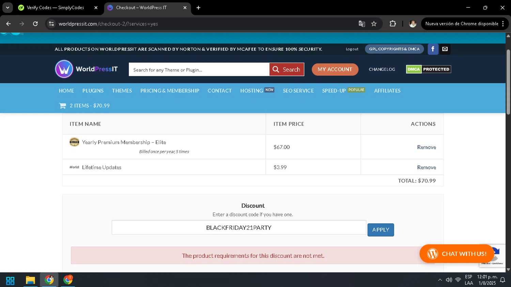Viewport: 511px width, 287px height.
Task: Select the Checkout WorldPress IT tab
Action: point(141,7)
